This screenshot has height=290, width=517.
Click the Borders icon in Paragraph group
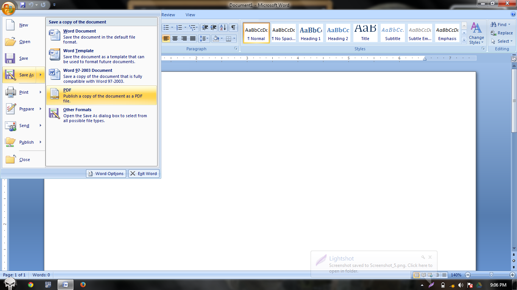click(x=228, y=39)
